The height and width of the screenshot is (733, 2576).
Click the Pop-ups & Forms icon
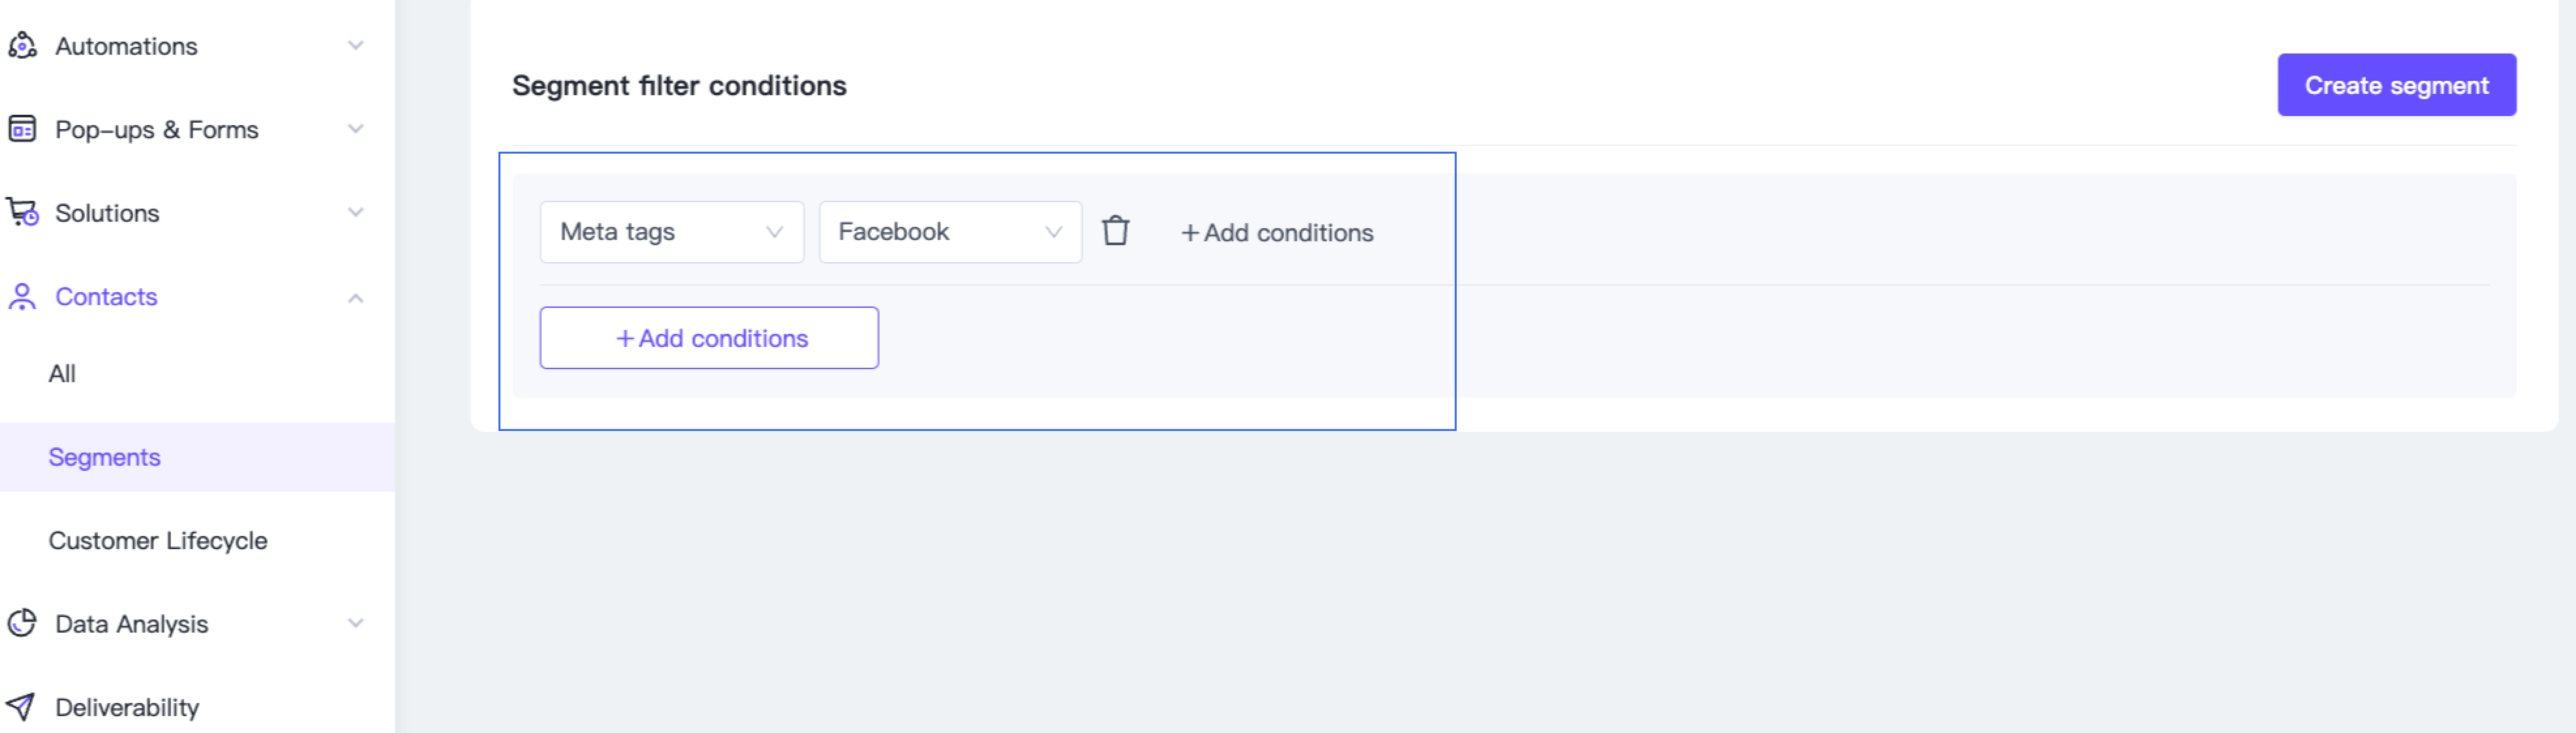pyautogui.click(x=22, y=129)
